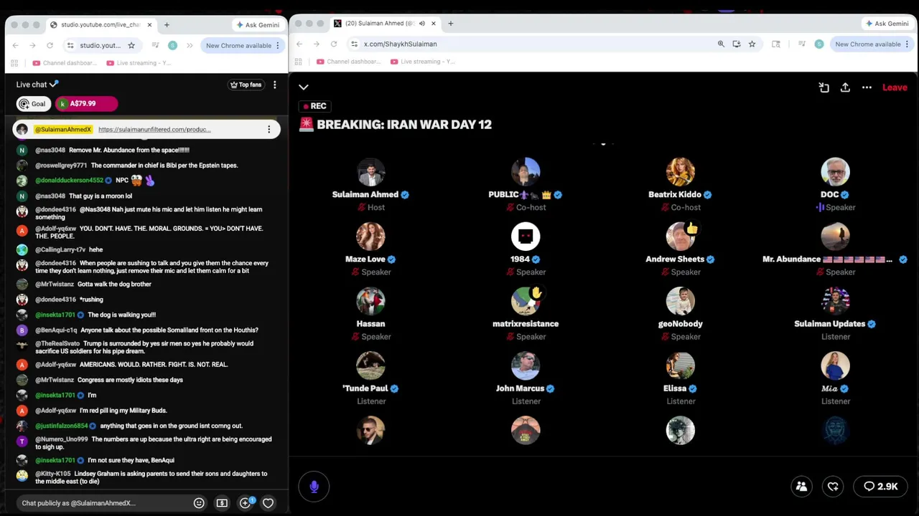Collapse the Space using the down chevron
Screen dimensions: 919x516
coord(304,87)
